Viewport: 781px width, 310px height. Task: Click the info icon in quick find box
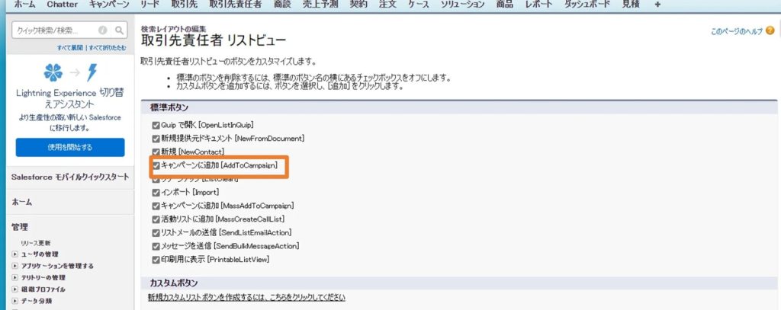click(x=103, y=30)
